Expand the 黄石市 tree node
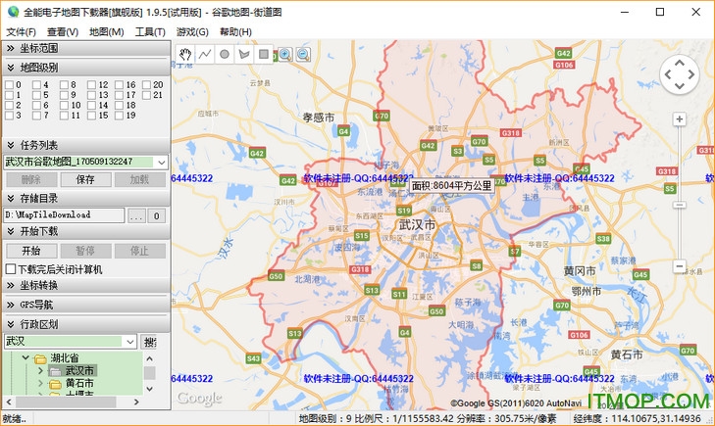715x426 pixels. pyautogui.click(x=40, y=384)
